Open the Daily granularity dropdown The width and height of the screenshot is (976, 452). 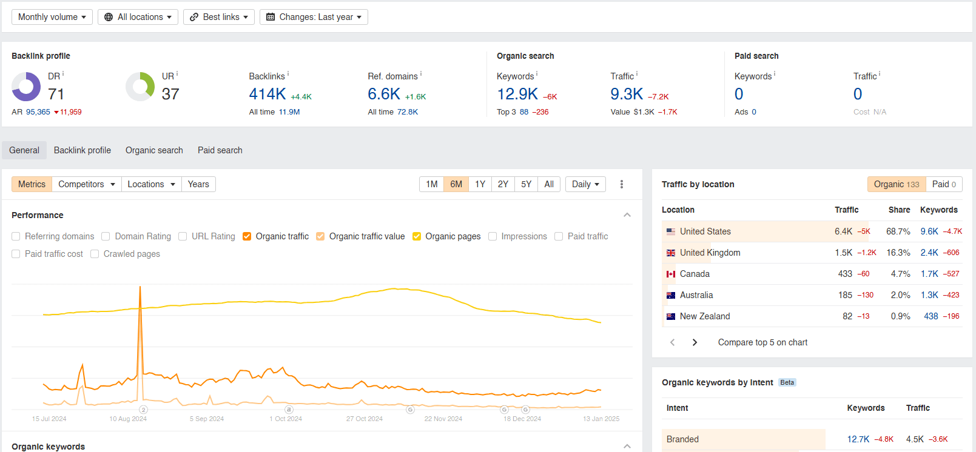pyautogui.click(x=585, y=184)
